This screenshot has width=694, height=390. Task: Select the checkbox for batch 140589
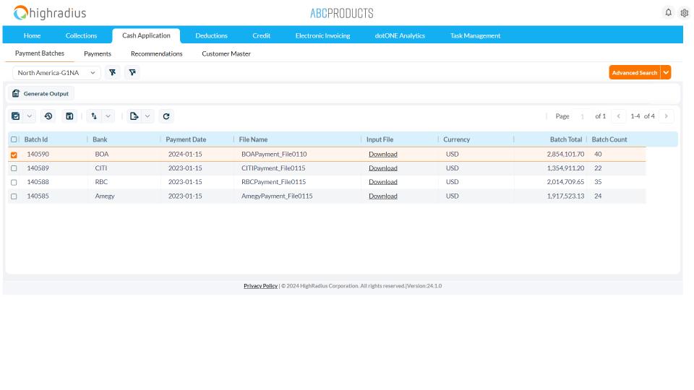pos(14,168)
